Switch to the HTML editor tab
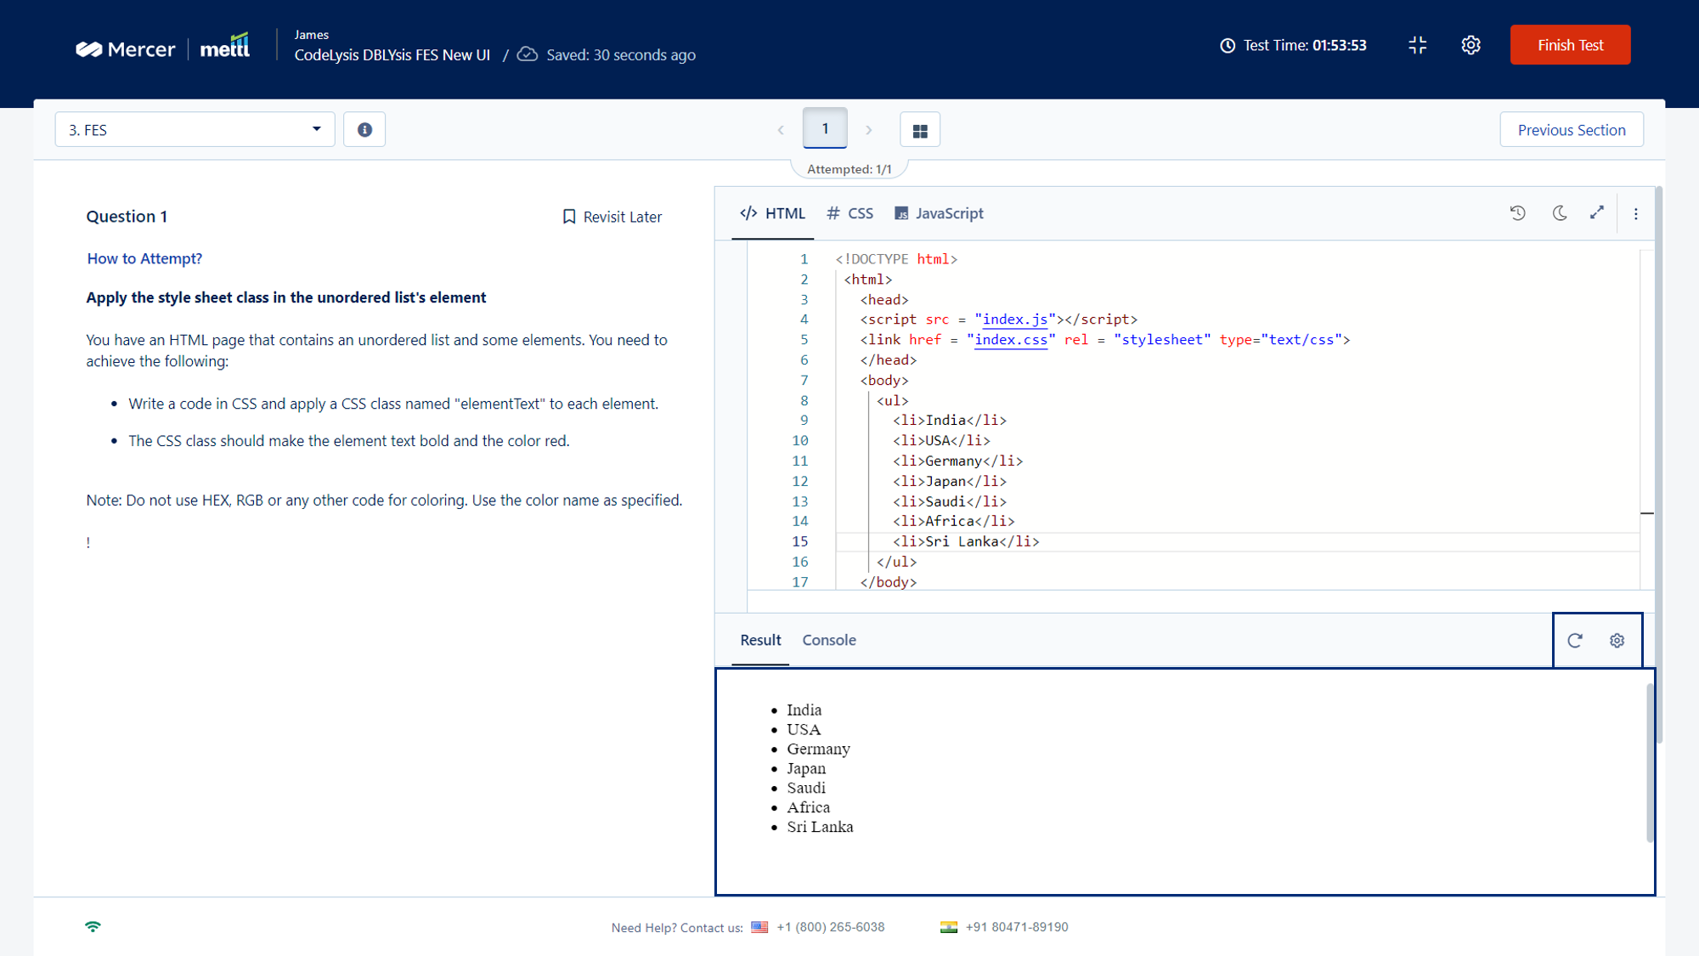This screenshot has width=1699, height=956. tap(772, 213)
